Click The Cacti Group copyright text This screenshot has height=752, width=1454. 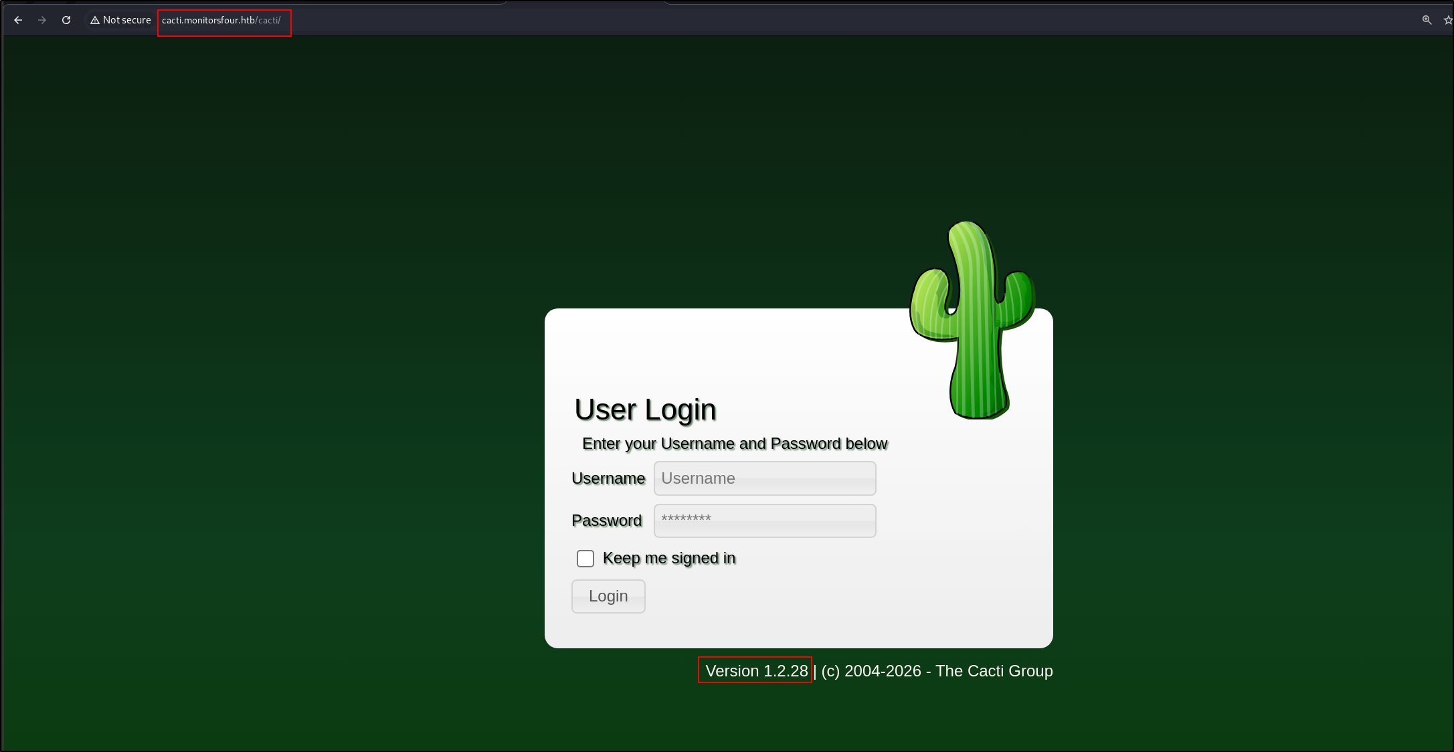937,671
